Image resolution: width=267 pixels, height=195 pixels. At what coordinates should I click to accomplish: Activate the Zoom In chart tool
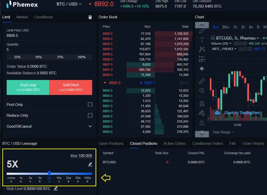point(202,90)
